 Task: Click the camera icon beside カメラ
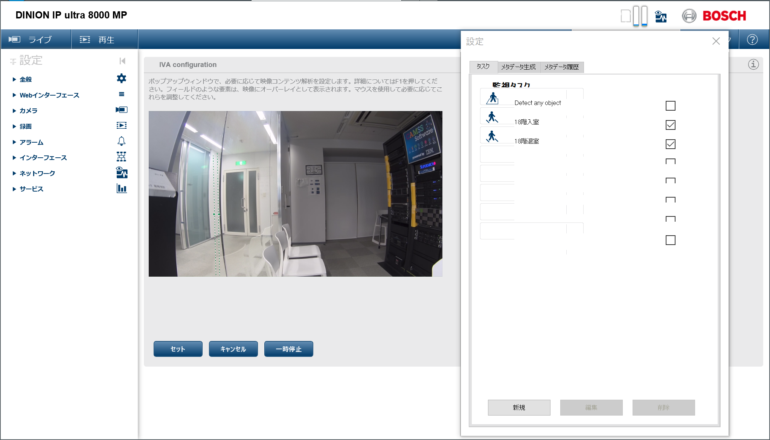pos(121,110)
